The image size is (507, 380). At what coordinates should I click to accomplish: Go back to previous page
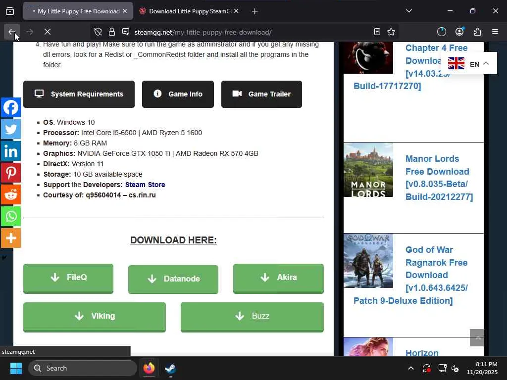click(12, 32)
